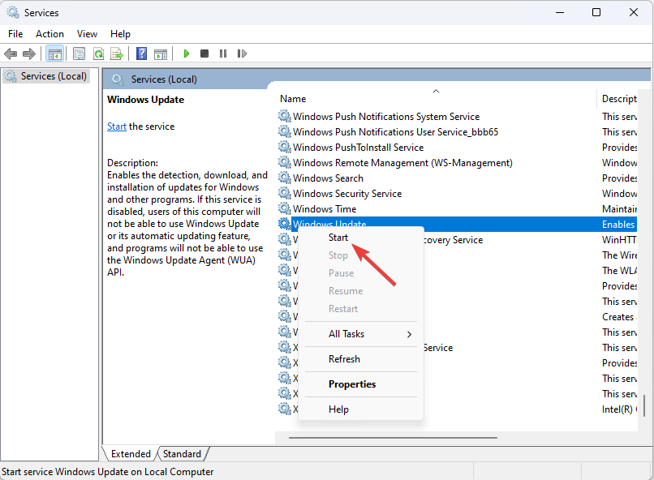The width and height of the screenshot is (654, 480).
Task: Click the Maintain description cell for Windows Time
Action: 619,208
